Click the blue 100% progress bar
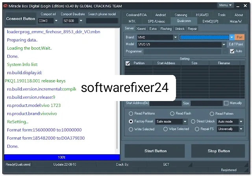Viewport: 252px width, 176px height. point(62,157)
